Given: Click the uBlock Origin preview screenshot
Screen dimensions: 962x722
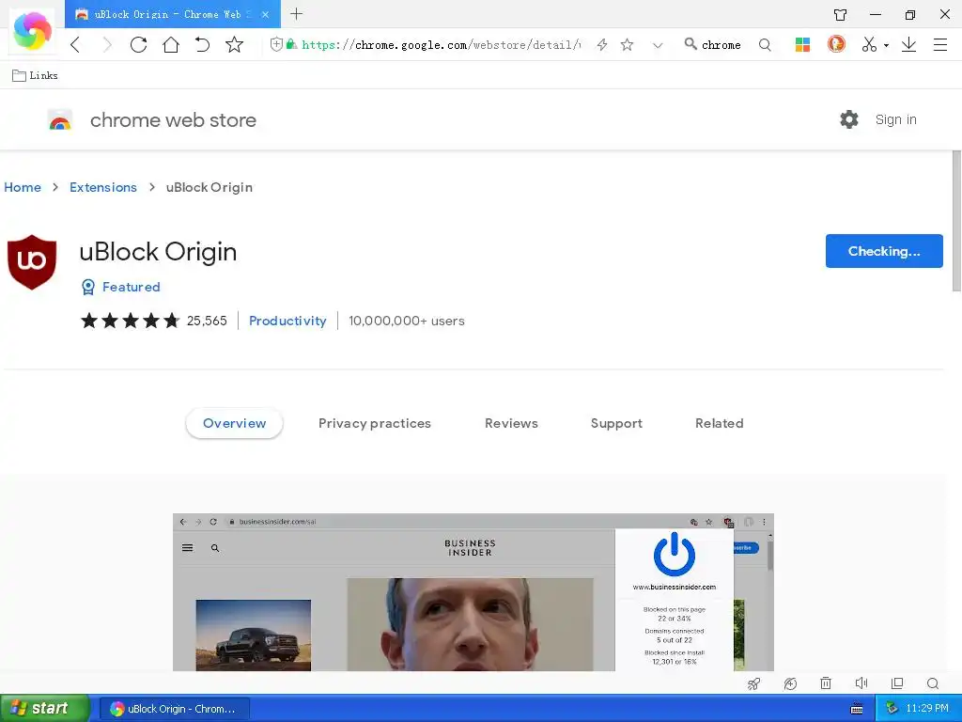Looking at the screenshot, I should [x=473, y=592].
